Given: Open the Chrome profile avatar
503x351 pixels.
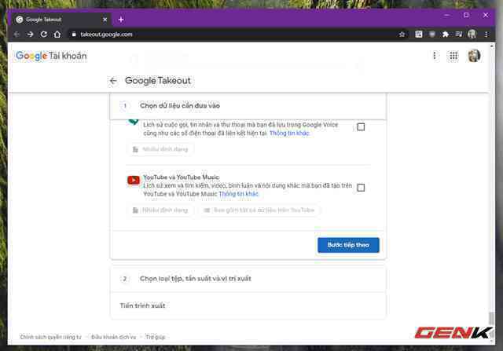Looking at the screenshot, I should [x=472, y=34].
